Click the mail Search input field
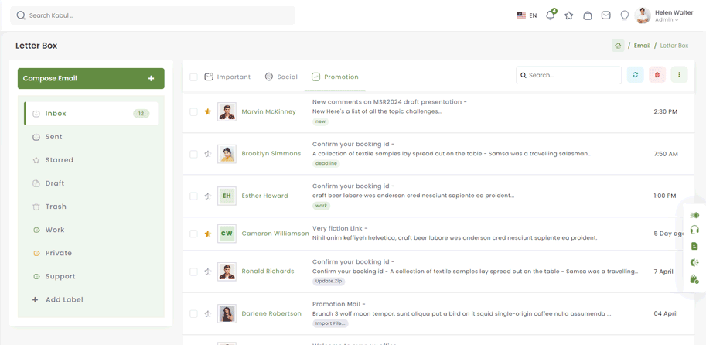 (572, 75)
